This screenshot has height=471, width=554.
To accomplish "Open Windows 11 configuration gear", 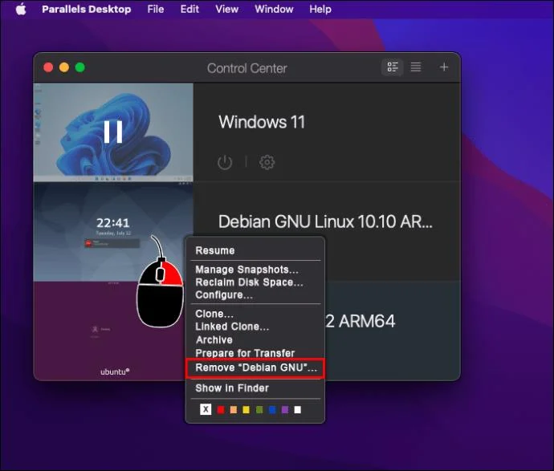I will tap(267, 162).
